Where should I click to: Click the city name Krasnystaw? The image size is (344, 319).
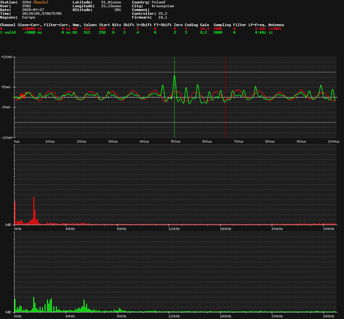coord(163,6)
